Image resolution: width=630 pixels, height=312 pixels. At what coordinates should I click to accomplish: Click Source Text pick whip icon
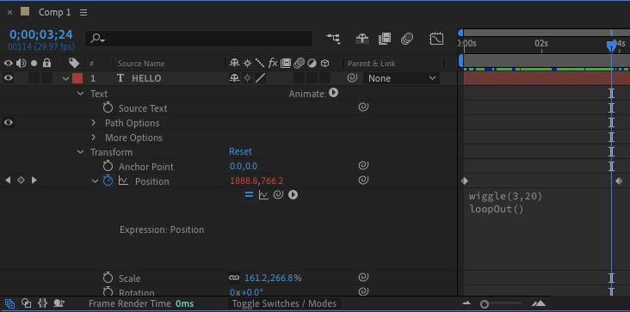point(363,107)
